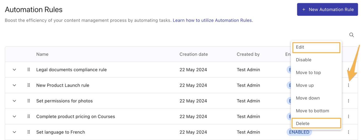Click the creation date of Legal documents compliance rule

pos(193,70)
